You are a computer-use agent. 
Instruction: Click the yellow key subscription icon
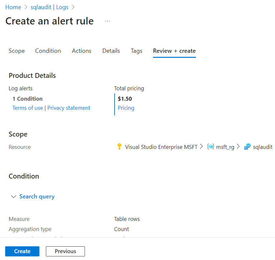point(119,146)
